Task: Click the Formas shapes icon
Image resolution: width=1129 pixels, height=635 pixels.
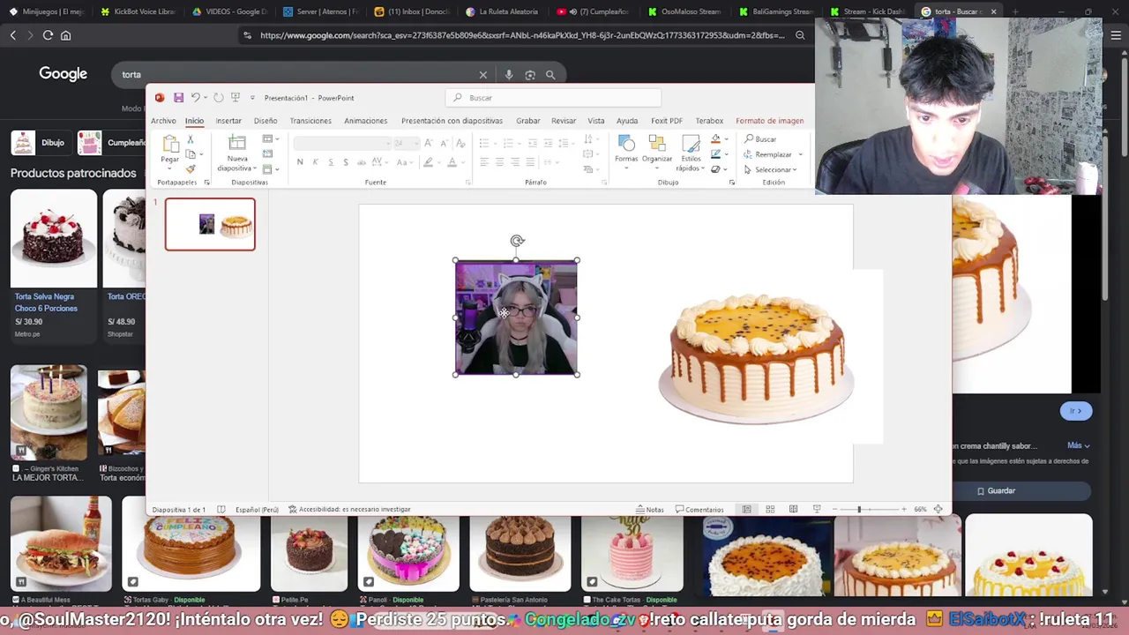Action: tap(626, 144)
